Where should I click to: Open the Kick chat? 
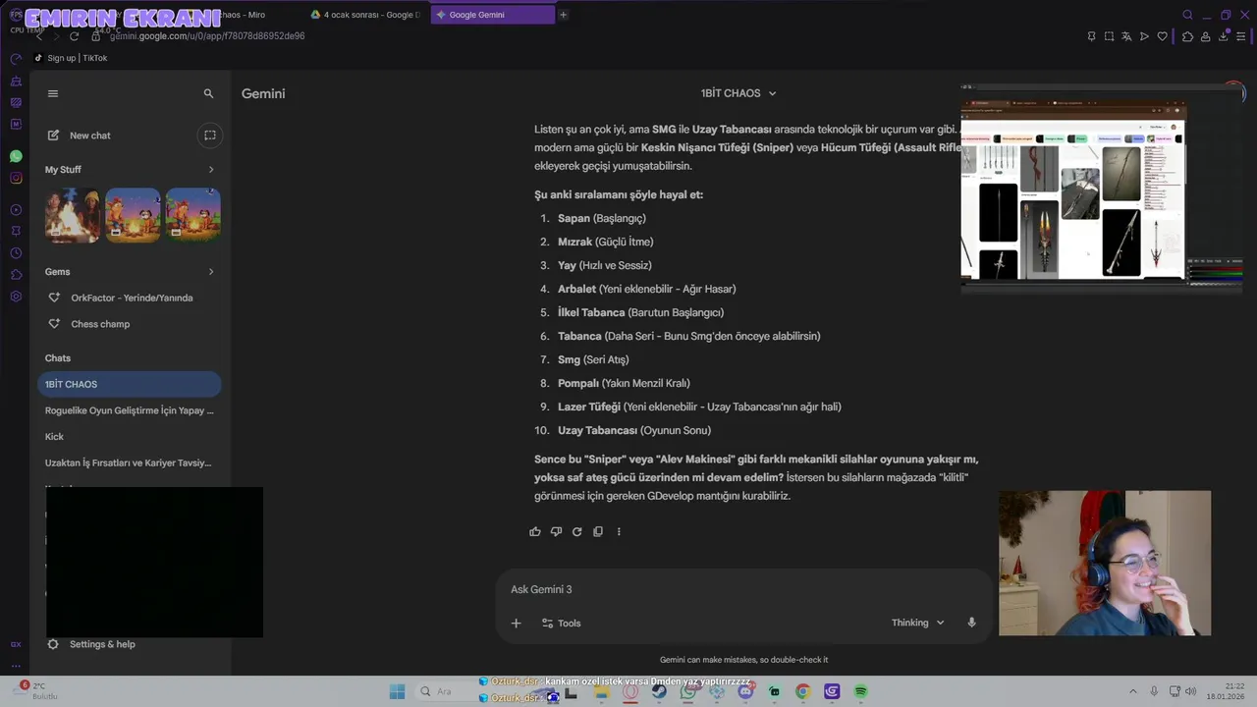[130, 437]
